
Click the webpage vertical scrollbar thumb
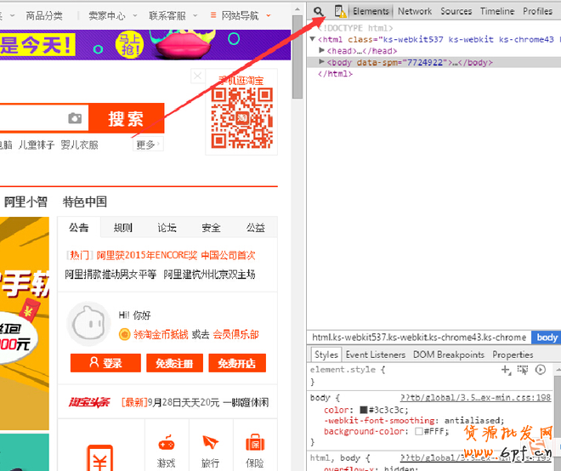tap(297, 57)
